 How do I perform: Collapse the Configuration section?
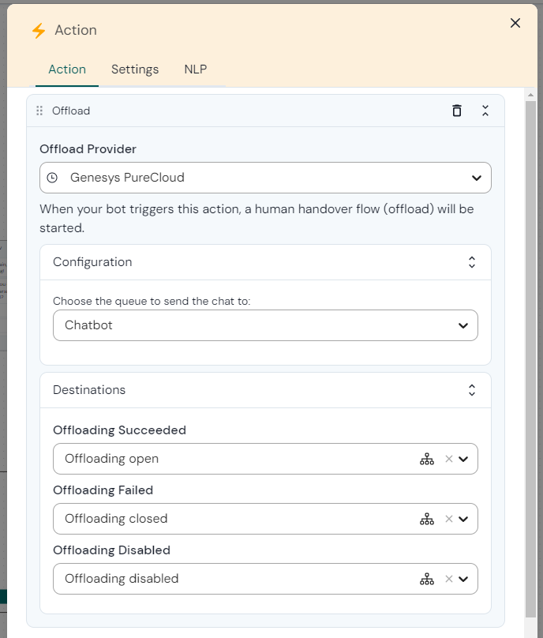[471, 262]
